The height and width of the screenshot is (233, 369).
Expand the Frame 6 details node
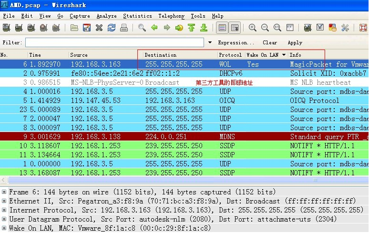coord(4,192)
